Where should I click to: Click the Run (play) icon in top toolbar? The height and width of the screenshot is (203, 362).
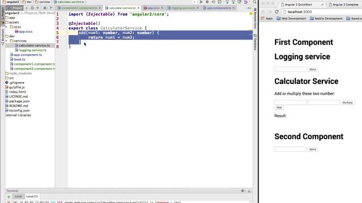pos(201,2)
